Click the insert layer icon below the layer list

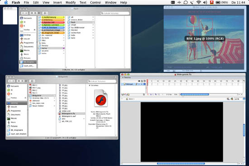(x=123, y=95)
